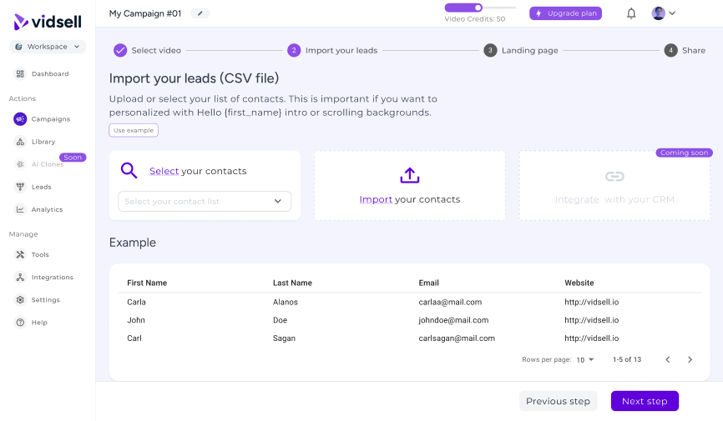
Task: Click the Tools wrench icon
Action: click(x=20, y=254)
